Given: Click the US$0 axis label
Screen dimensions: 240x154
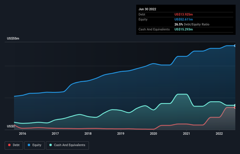Looking at the screenshot, I should (11, 126).
